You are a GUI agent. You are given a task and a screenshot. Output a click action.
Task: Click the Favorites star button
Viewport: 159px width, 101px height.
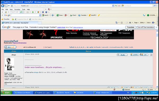(x=5, y=19)
